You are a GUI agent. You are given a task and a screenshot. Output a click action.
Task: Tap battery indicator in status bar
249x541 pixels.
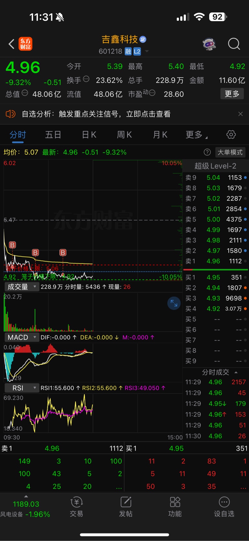[x=218, y=17]
